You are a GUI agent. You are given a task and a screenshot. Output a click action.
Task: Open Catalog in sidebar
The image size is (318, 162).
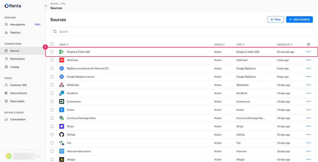tap(23, 67)
